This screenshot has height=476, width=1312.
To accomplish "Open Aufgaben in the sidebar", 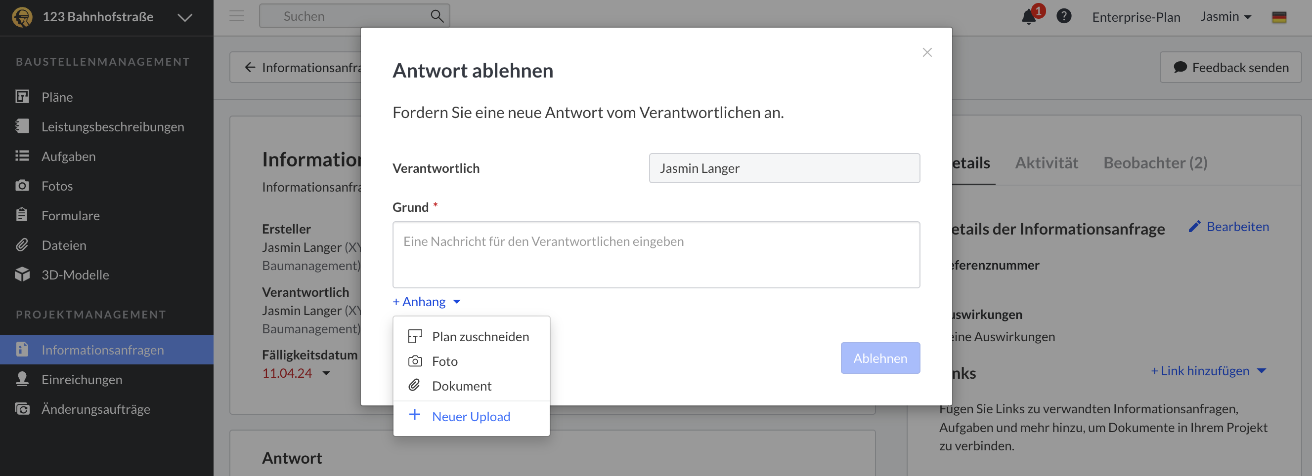I will point(106,156).
